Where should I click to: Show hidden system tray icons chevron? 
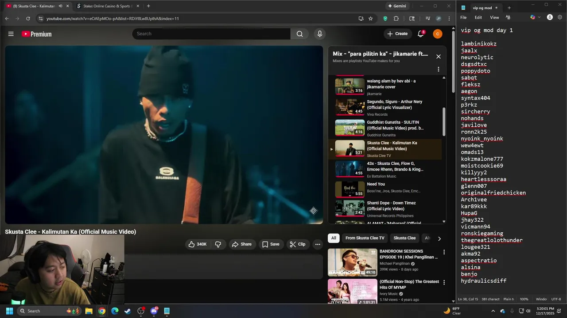click(493, 311)
